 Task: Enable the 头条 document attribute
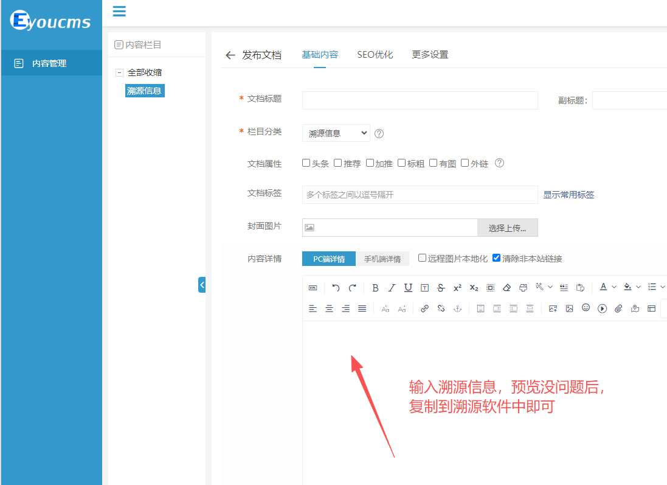[306, 162]
